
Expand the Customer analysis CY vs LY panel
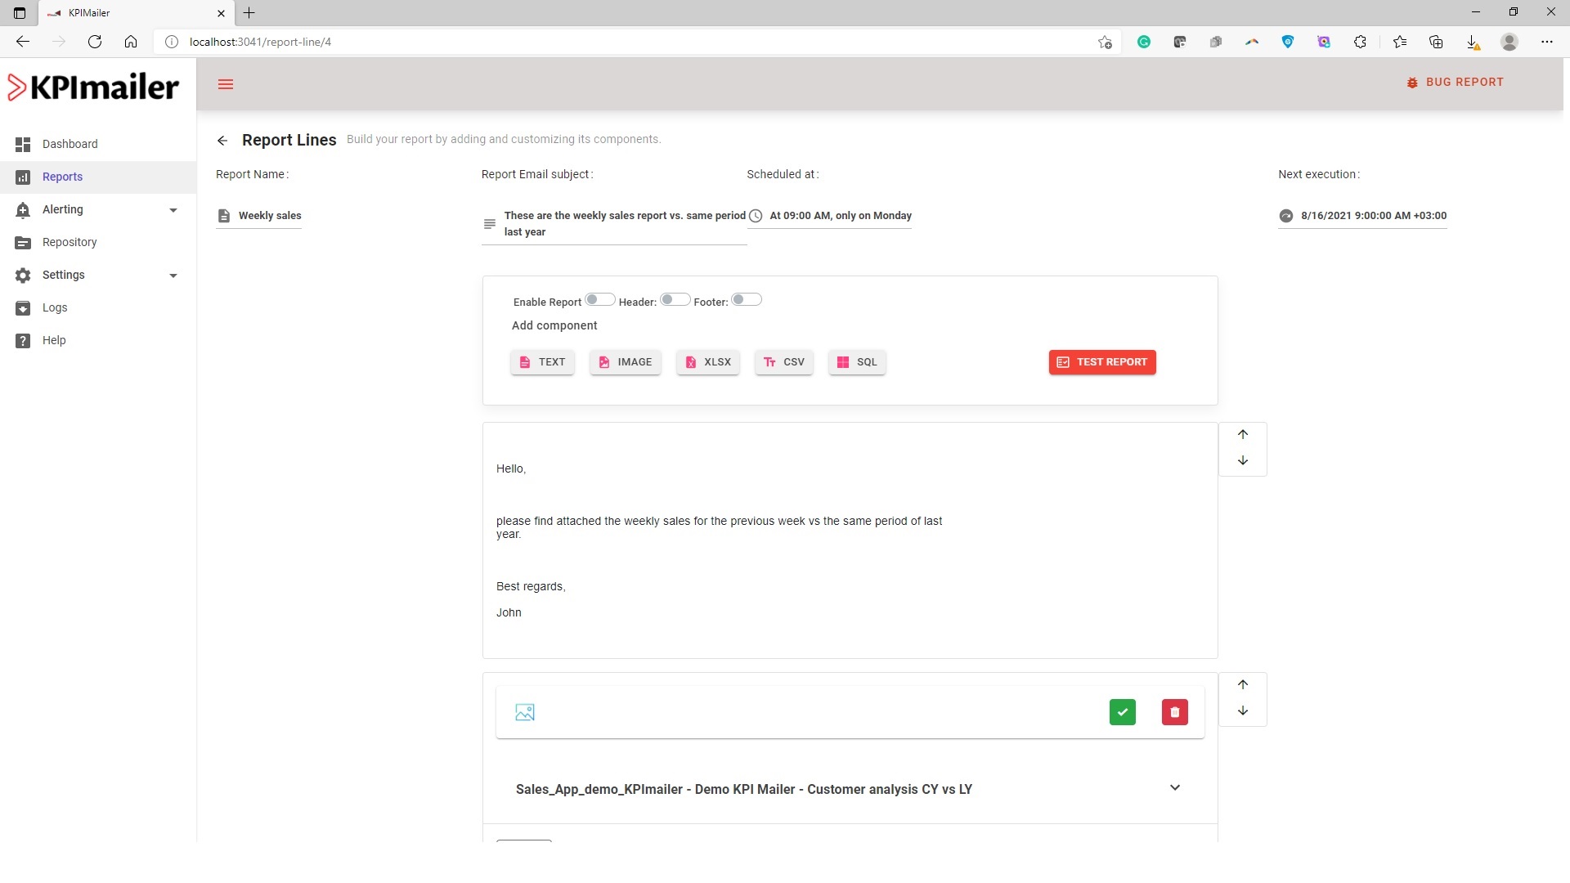point(1174,788)
